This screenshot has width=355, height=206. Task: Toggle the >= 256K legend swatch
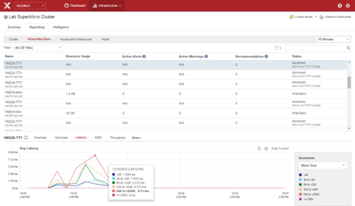[300, 199]
